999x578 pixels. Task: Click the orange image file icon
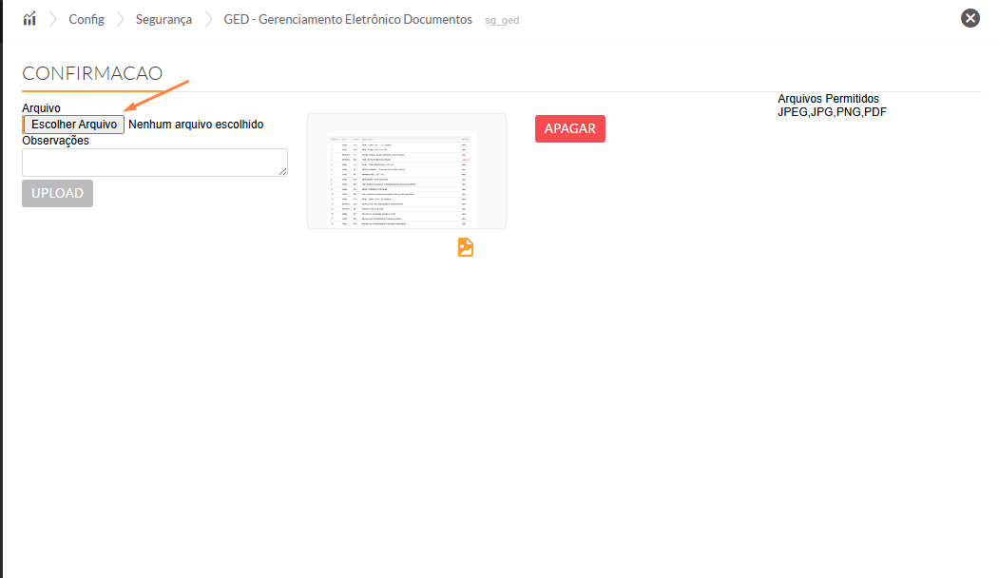pos(465,247)
